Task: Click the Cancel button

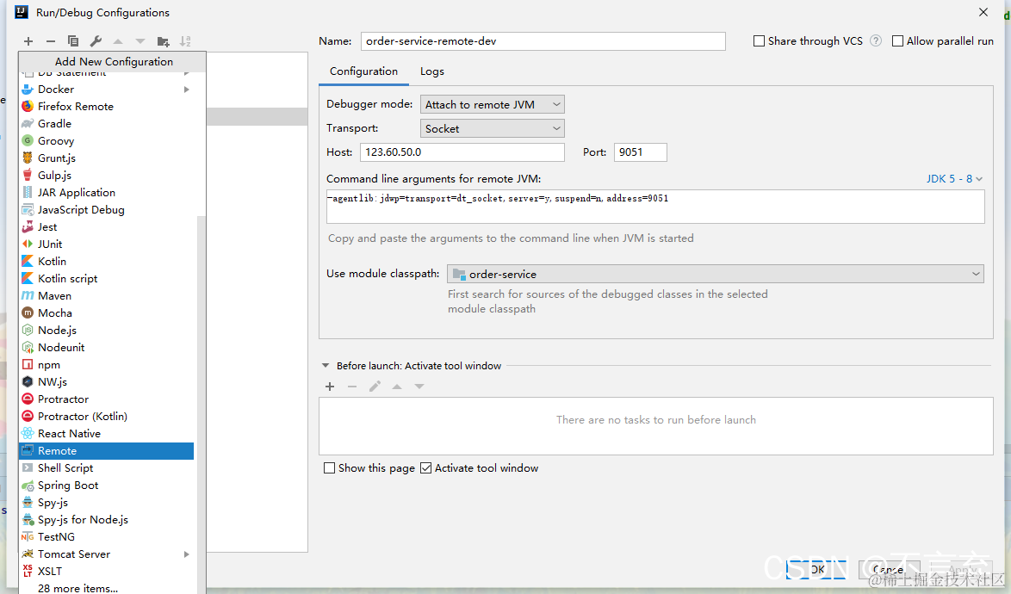Action: [888, 570]
